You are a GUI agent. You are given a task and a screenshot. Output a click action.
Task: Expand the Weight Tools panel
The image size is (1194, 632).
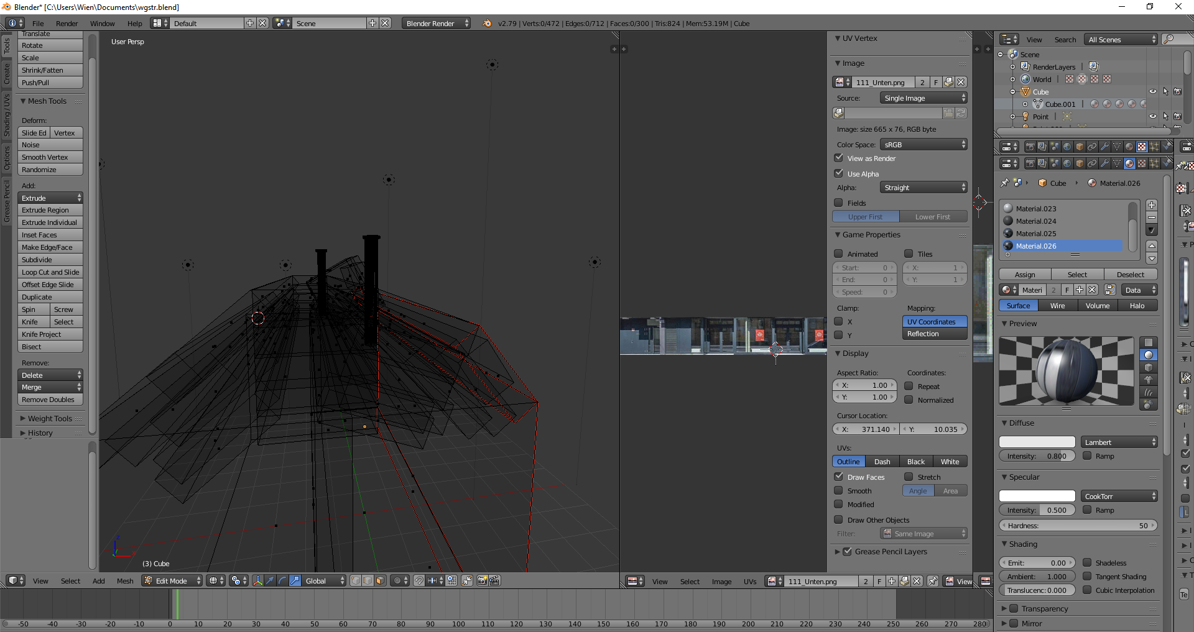(x=50, y=419)
